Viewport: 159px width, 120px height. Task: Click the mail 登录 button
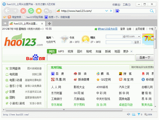click(x=137, y=42)
